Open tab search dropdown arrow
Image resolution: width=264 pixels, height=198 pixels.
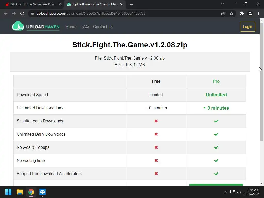tap(222, 4)
